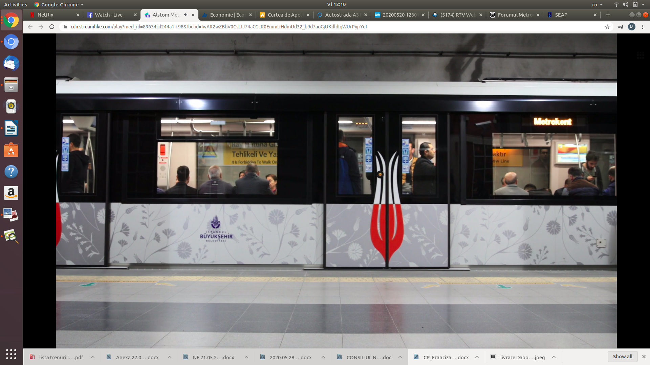Bookmark this page with star icon
The height and width of the screenshot is (365, 650).
[x=607, y=27]
